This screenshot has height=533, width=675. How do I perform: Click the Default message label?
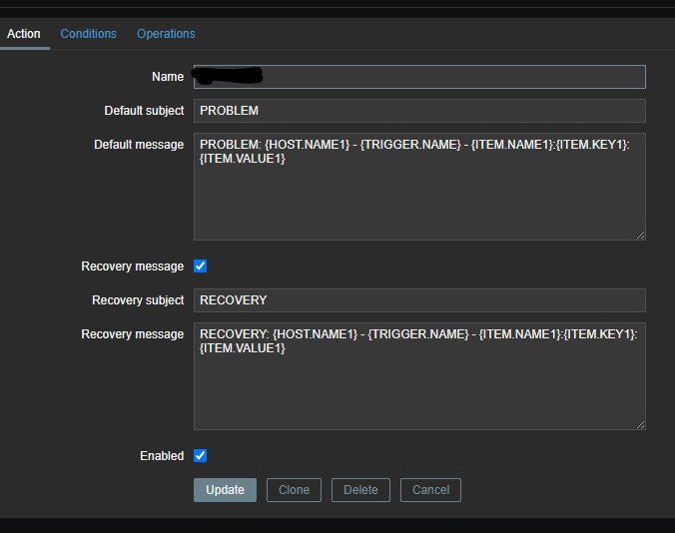pos(139,145)
